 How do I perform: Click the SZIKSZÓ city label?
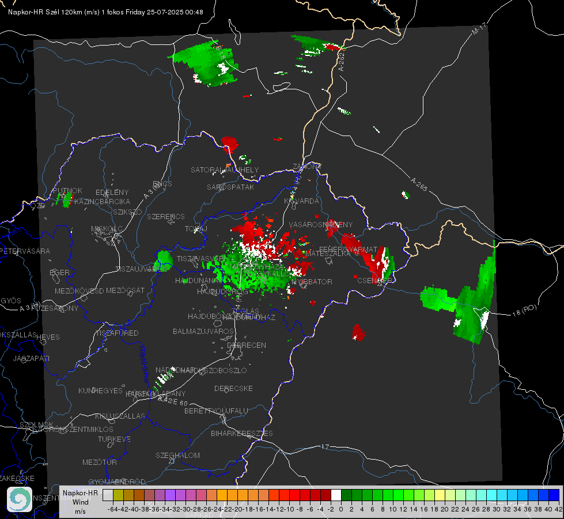pyautogui.click(x=127, y=212)
